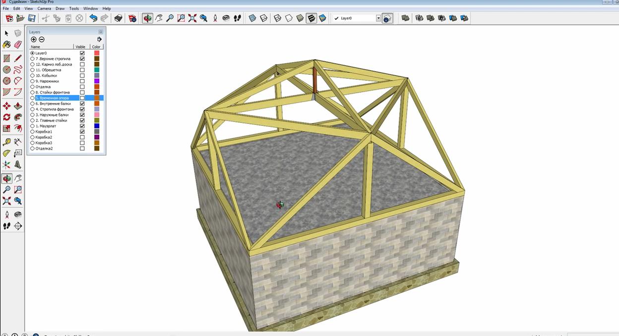Open the Window menu
619x336 pixels.
[90, 8]
